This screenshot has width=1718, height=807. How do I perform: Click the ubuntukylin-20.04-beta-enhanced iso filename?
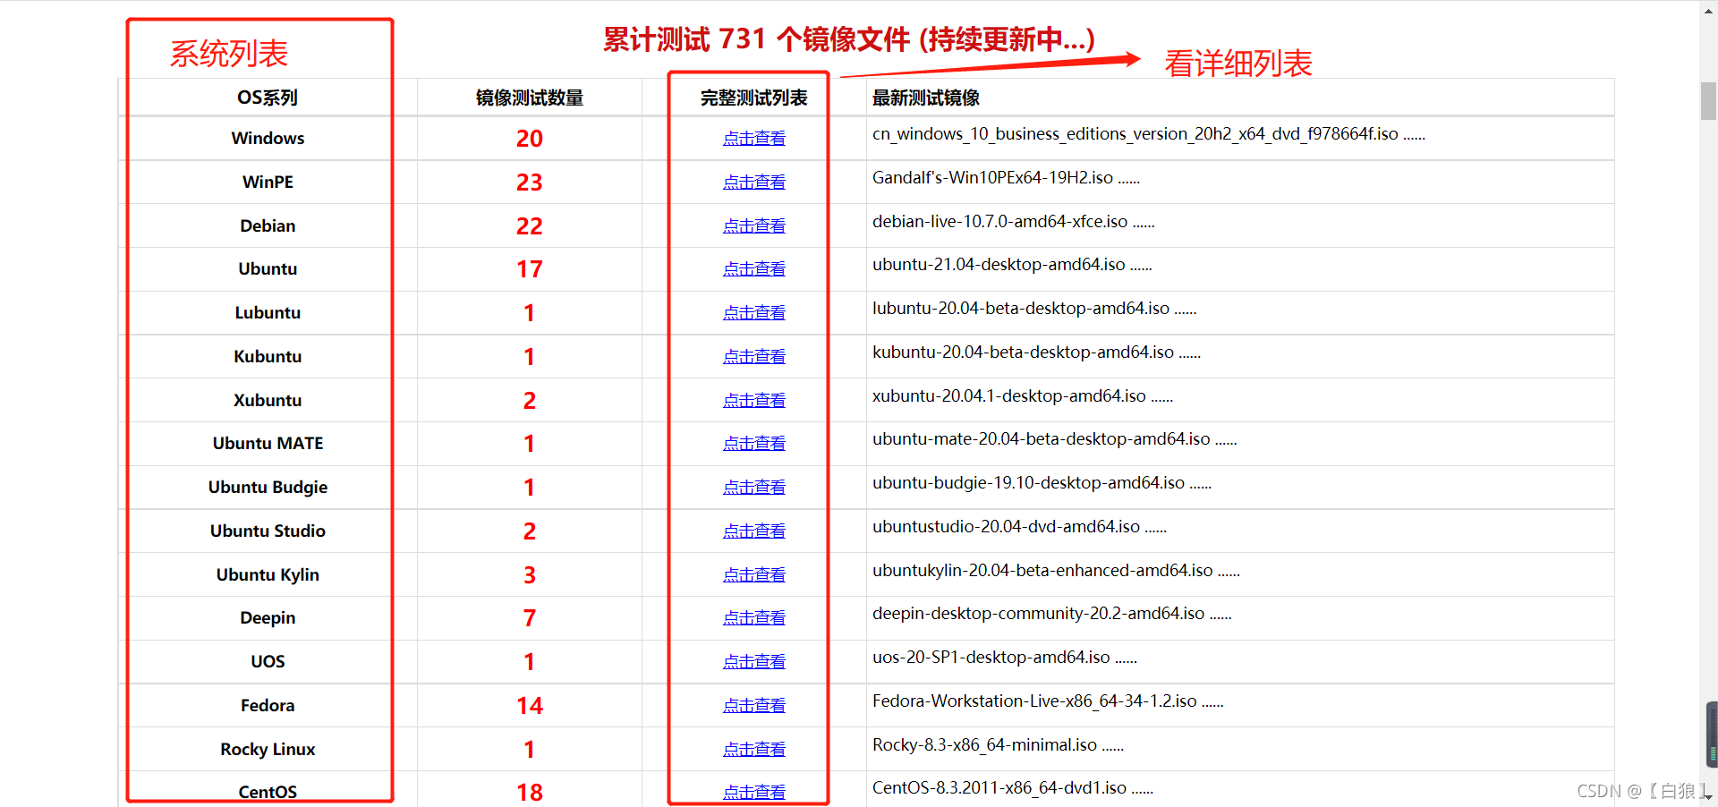pyautogui.click(x=1056, y=571)
